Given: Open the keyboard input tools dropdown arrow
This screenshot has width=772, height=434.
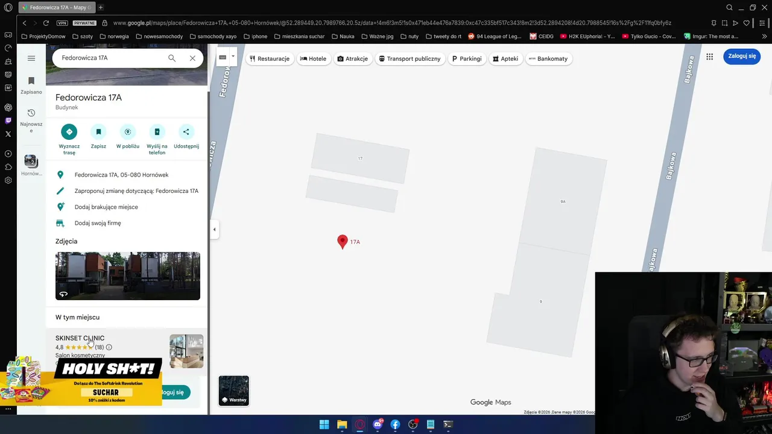Looking at the screenshot, I should tap(233, 57).
